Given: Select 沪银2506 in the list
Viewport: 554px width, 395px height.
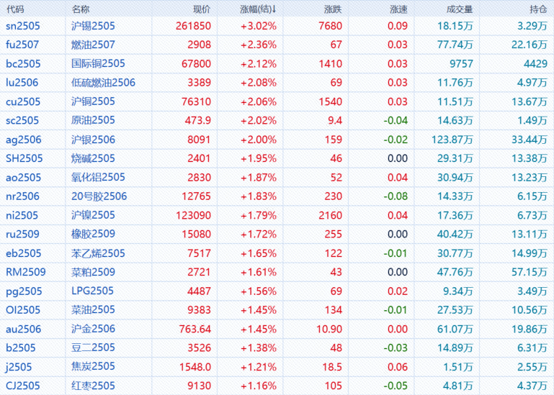Looking at the screenshot, I should (94, 140).
